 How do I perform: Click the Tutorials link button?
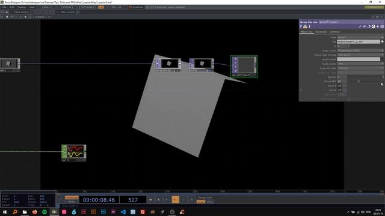pos(87,7)
